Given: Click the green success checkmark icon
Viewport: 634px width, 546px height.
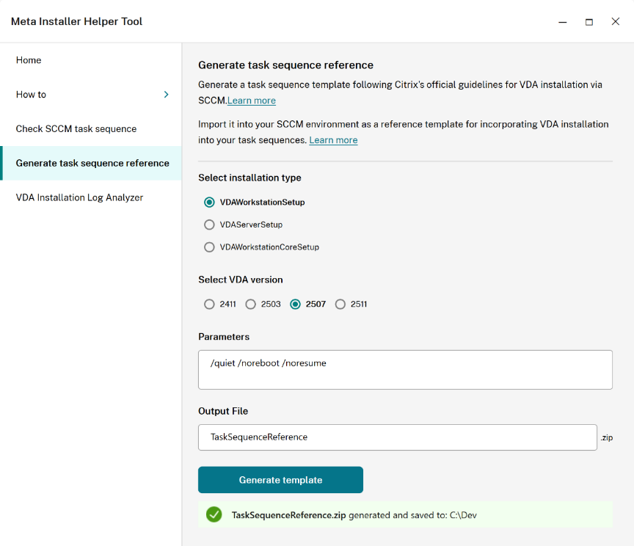Looking at the screenshot, I should pyautogui.click(x=214, y=514).
